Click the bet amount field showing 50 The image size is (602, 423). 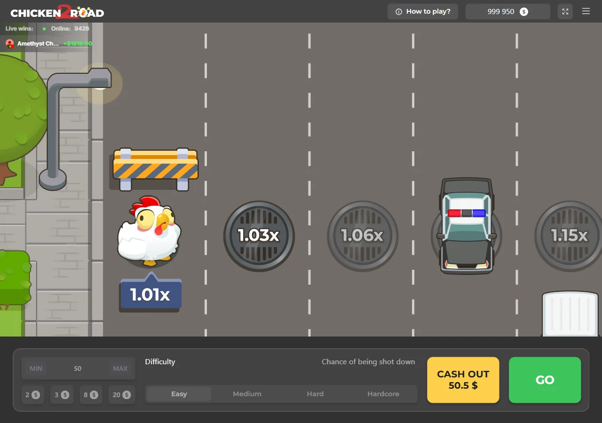[78, 368]
